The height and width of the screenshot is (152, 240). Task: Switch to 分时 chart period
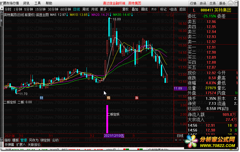point(8,9)
